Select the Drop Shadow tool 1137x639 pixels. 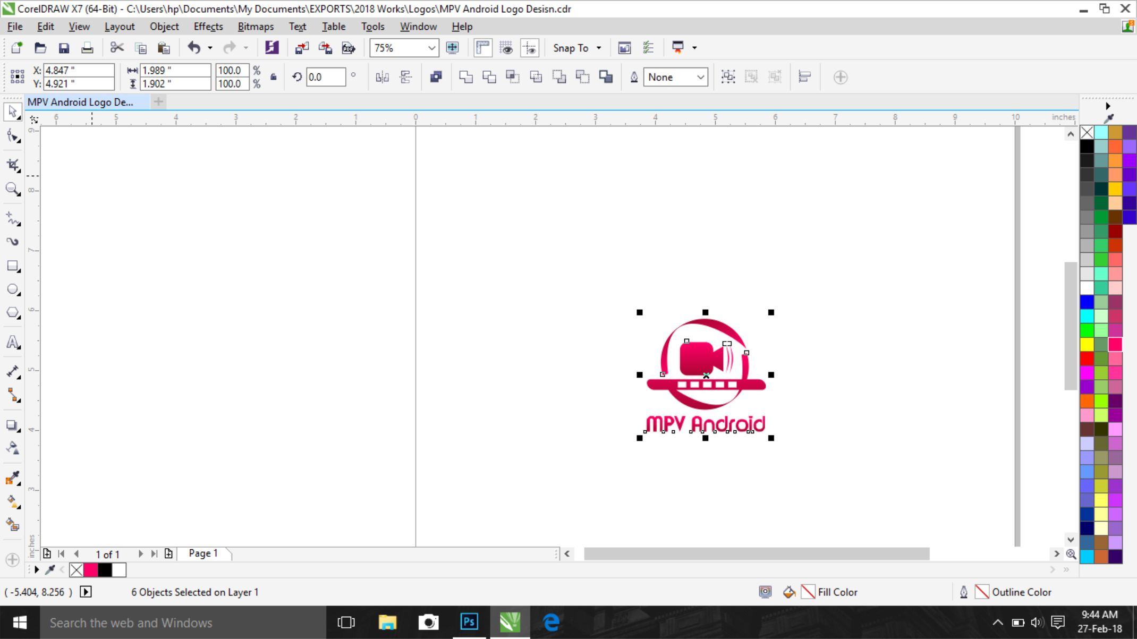[x=13, y=425]
